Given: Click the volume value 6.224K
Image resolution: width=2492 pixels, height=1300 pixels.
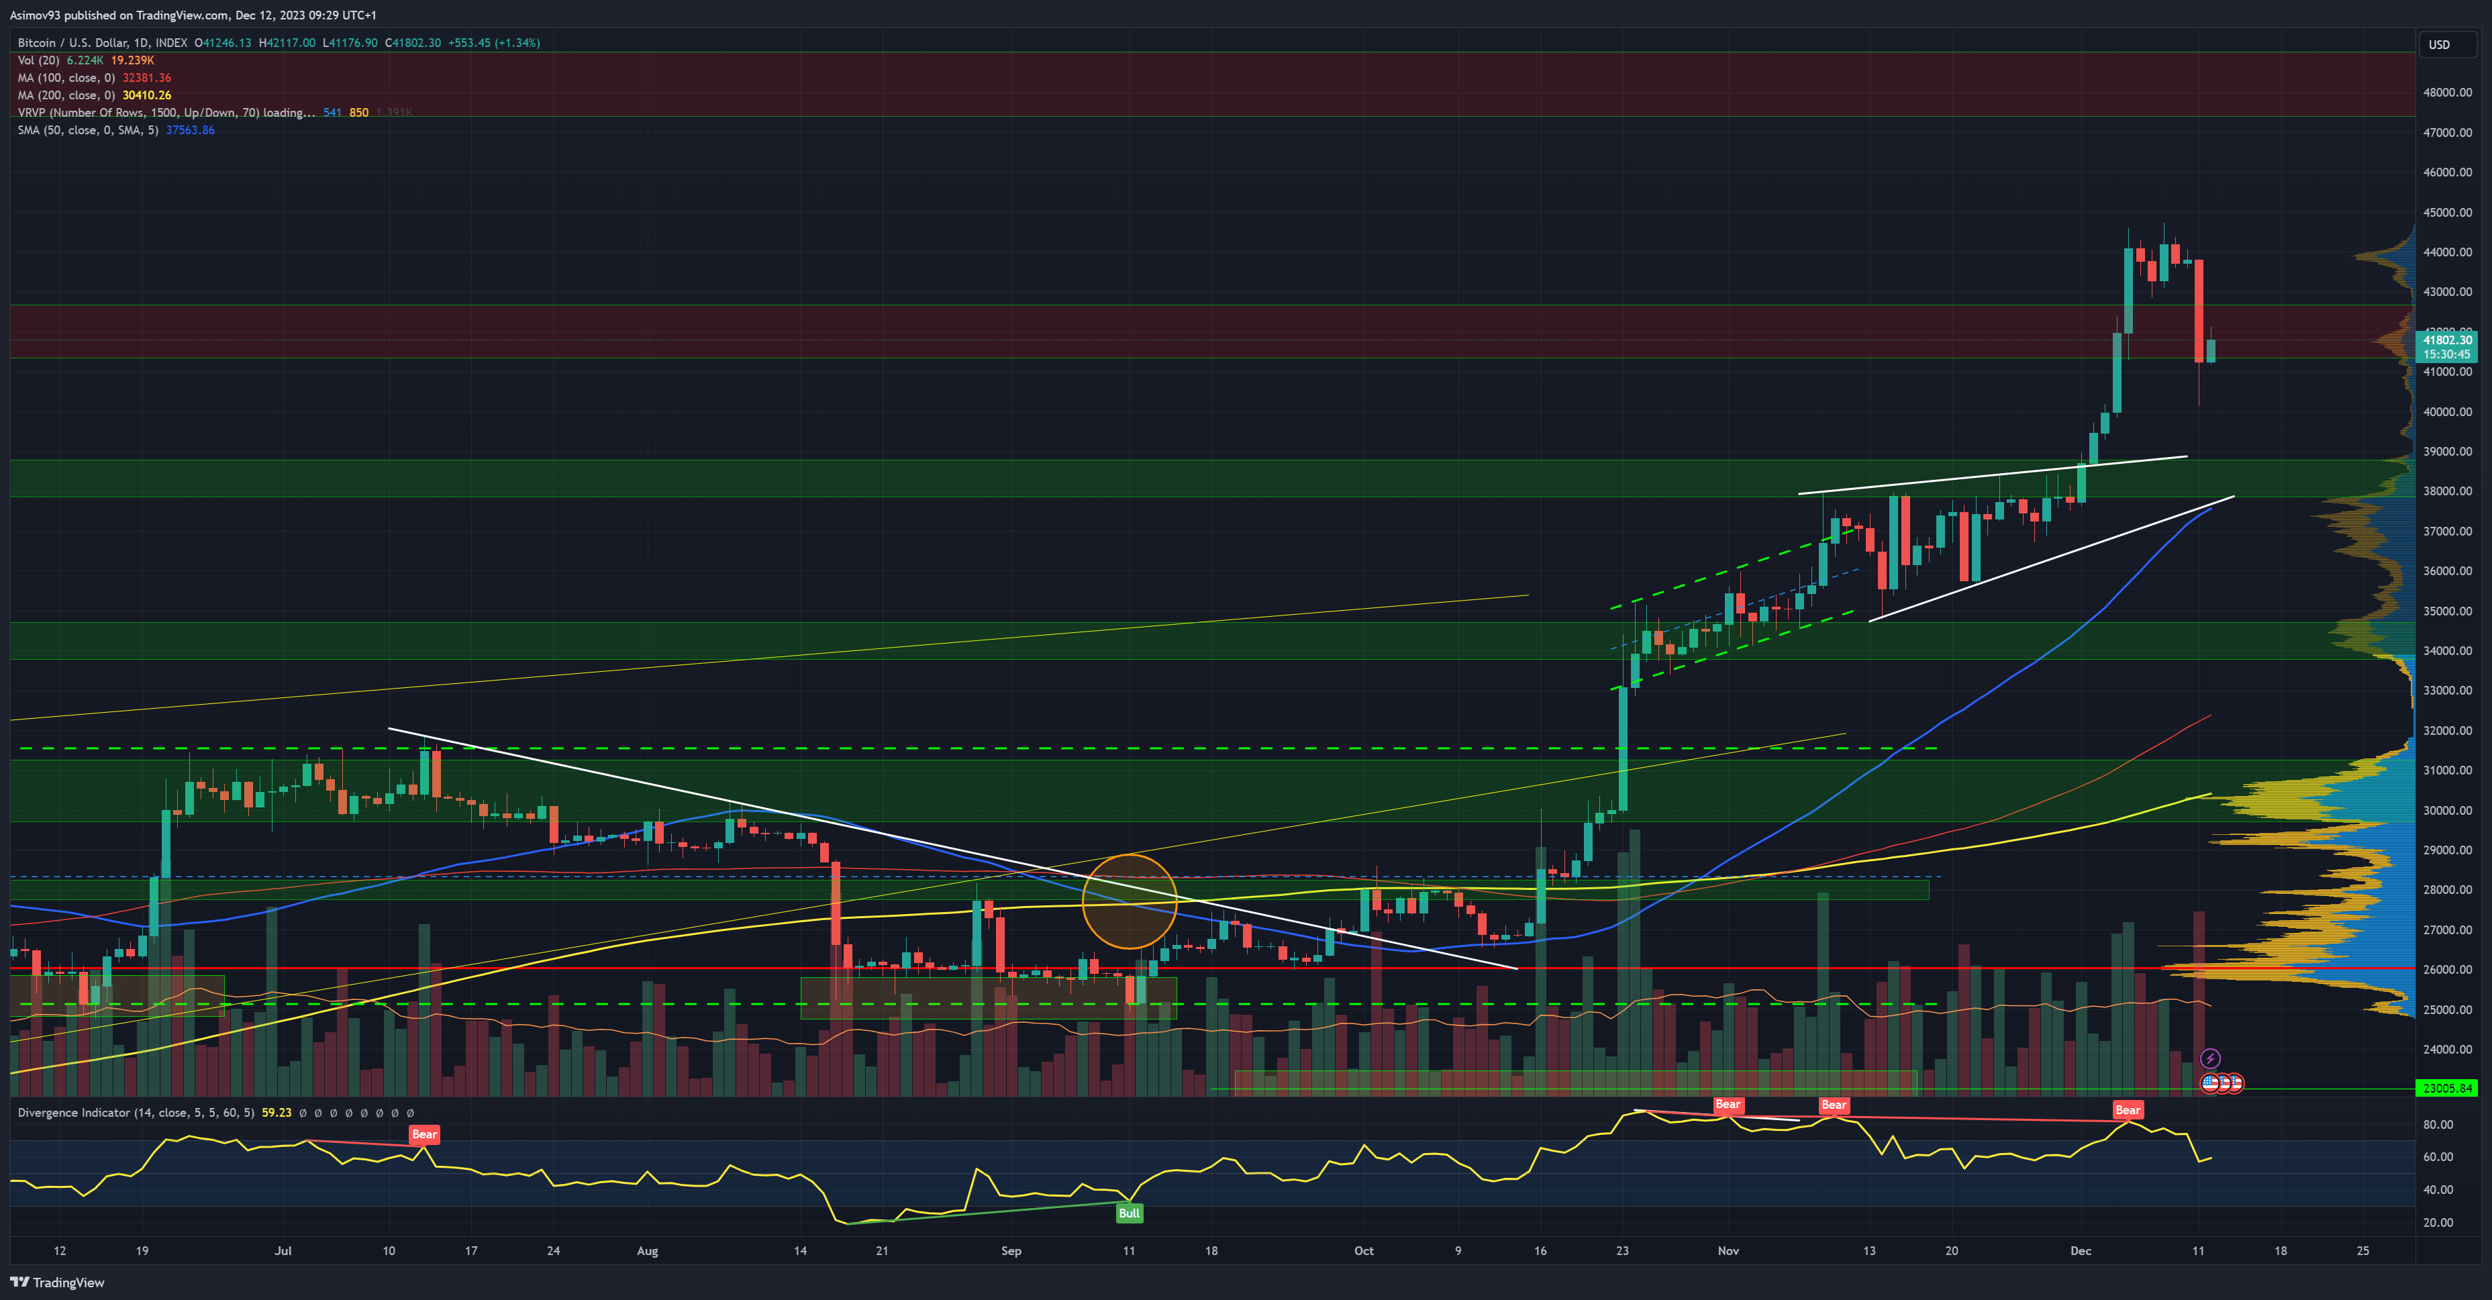Looking at the screenshot, I should tap(85, 60).
